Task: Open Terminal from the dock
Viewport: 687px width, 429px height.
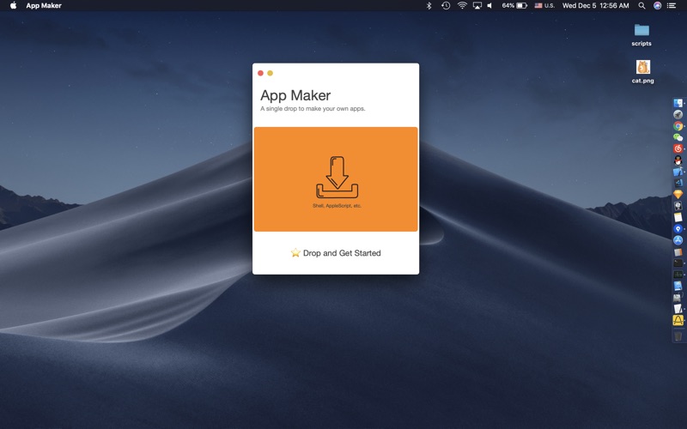Action: point(678,263)
